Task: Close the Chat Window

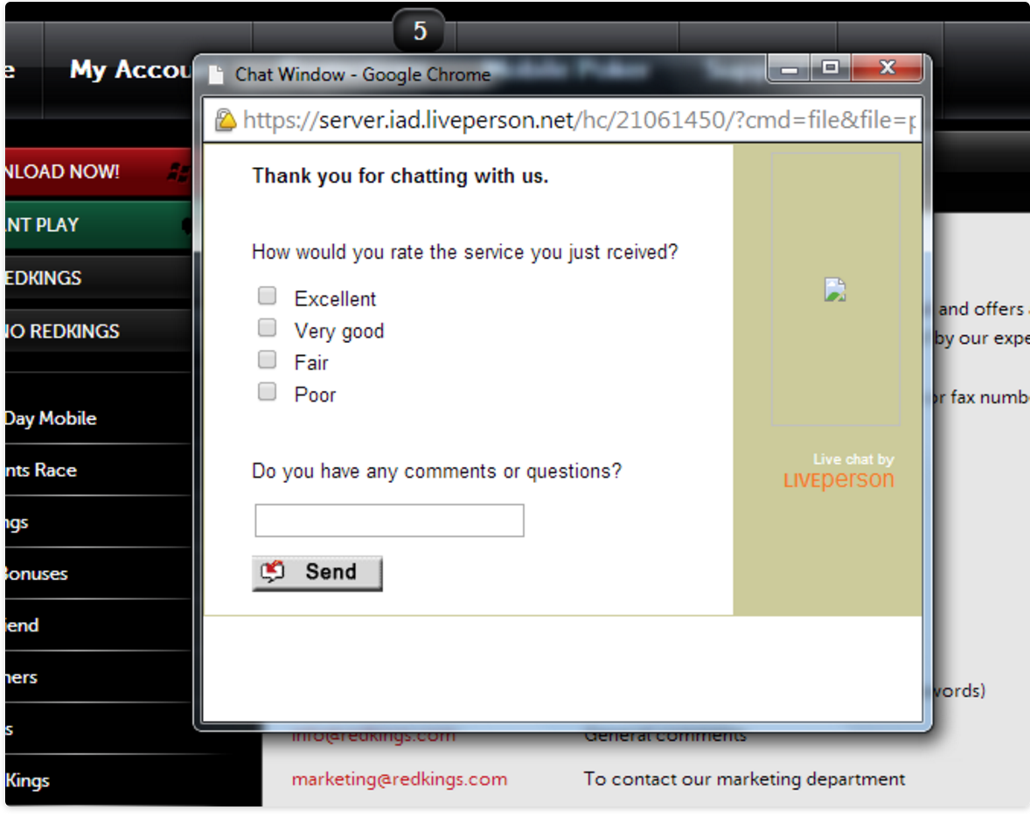Action: (x=887, y=67)
